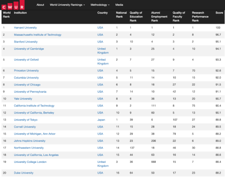Click Quality of Faculty Rank header
This screenshot has height=177, width=225.
[179, 16]
